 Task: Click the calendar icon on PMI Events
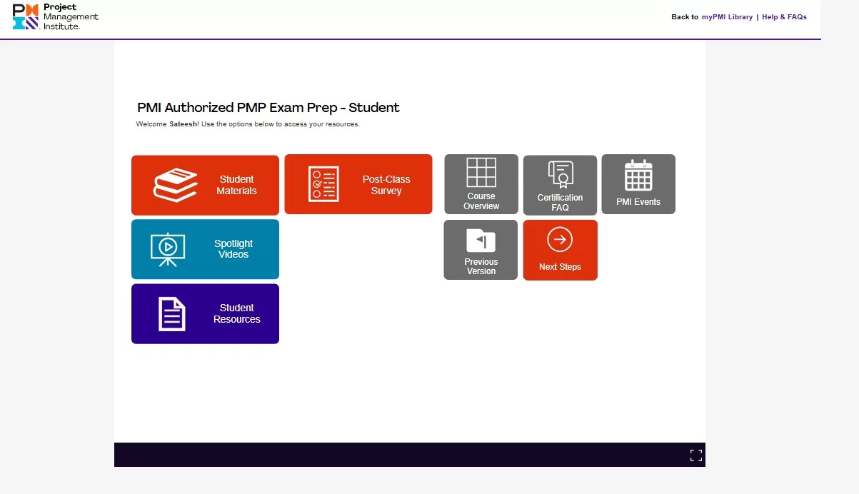click(638, 176)
